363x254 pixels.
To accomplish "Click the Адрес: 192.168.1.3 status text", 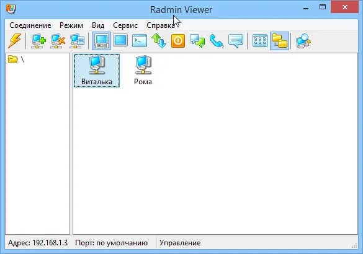I will click(38, 243).
